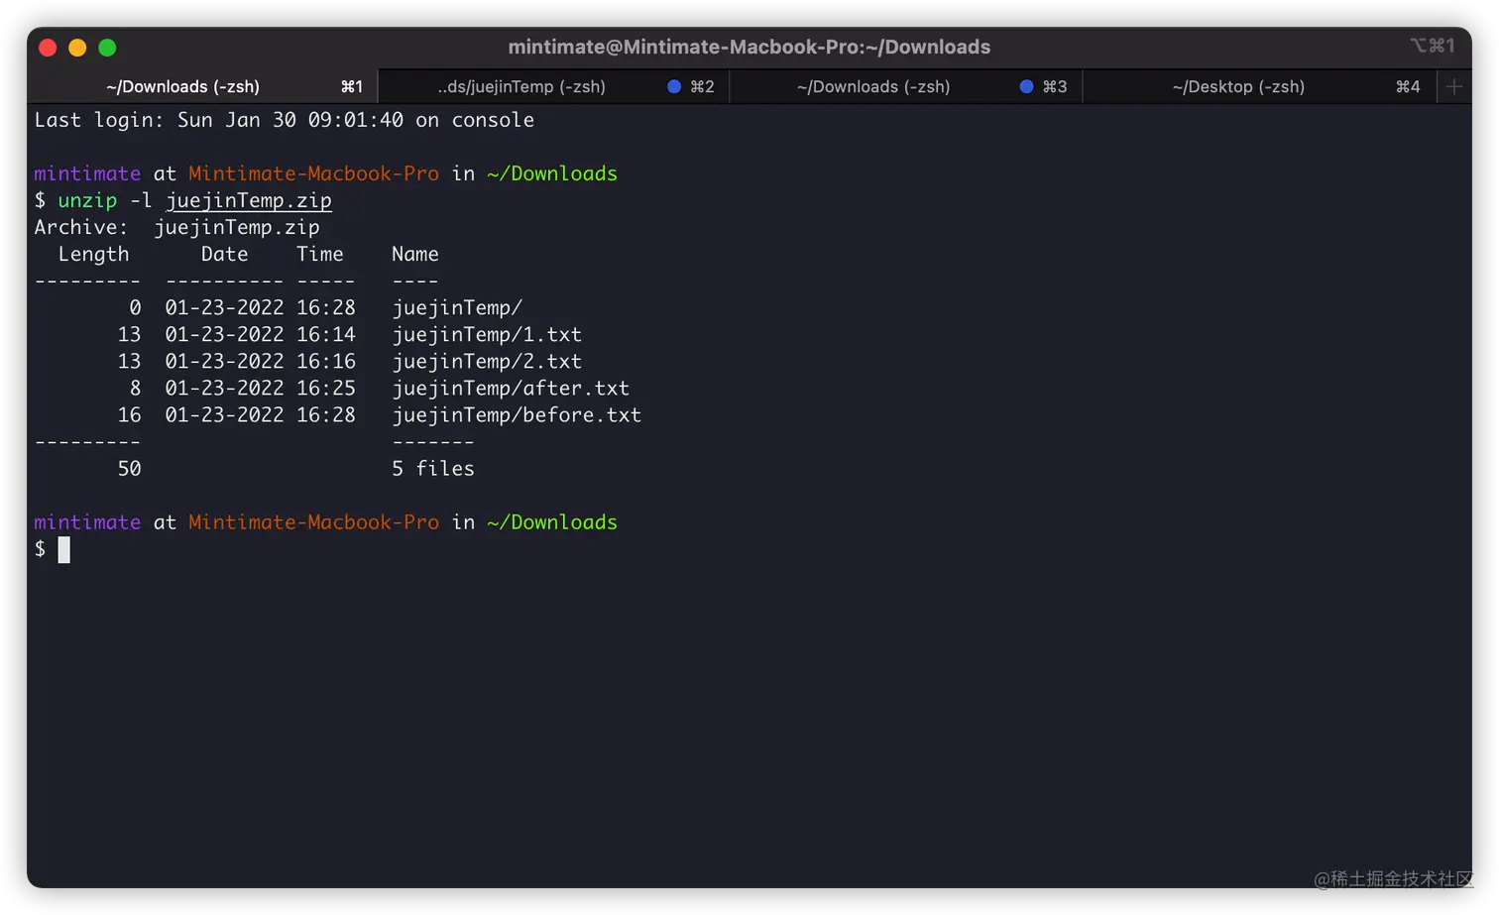Click the length value 16

coord(130,414)
